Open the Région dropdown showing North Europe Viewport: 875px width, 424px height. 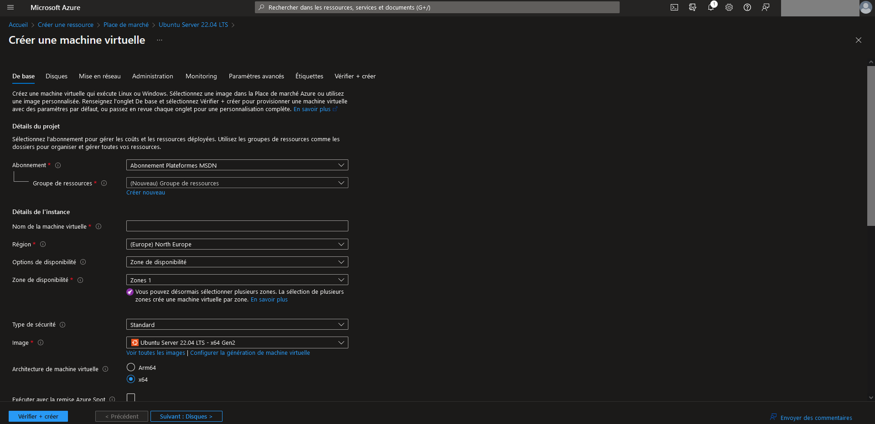click(237, 244)
